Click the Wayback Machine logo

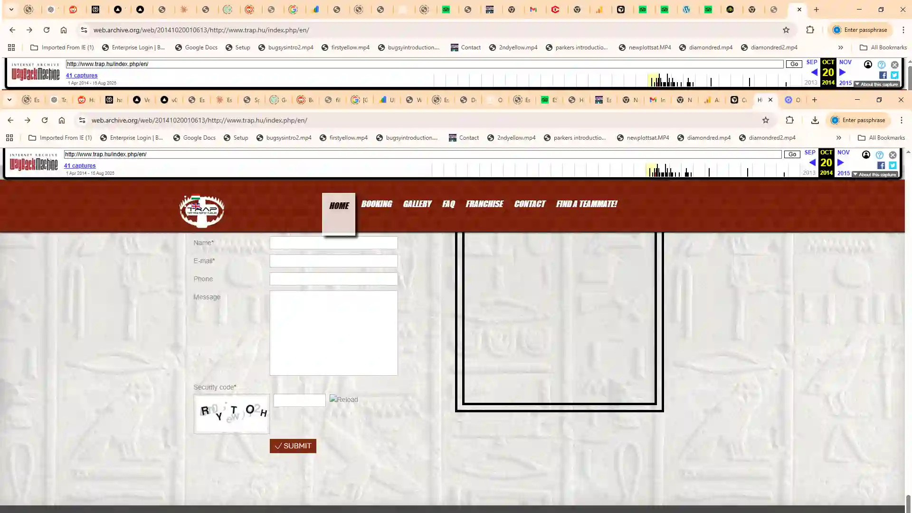point(33,163)
